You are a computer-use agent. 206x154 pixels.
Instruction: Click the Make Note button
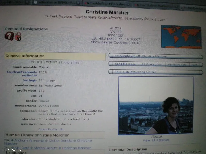(177, 65)
